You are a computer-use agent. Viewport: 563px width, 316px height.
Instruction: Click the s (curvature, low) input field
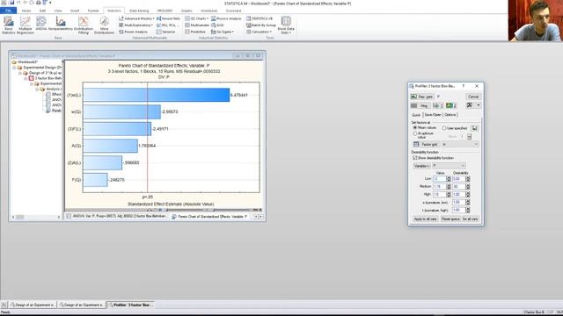458,203
